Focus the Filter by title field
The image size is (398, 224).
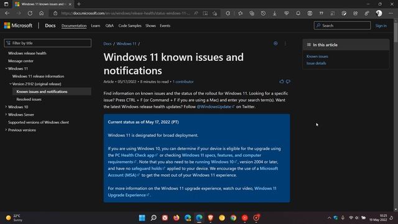(x=47, y=43)
